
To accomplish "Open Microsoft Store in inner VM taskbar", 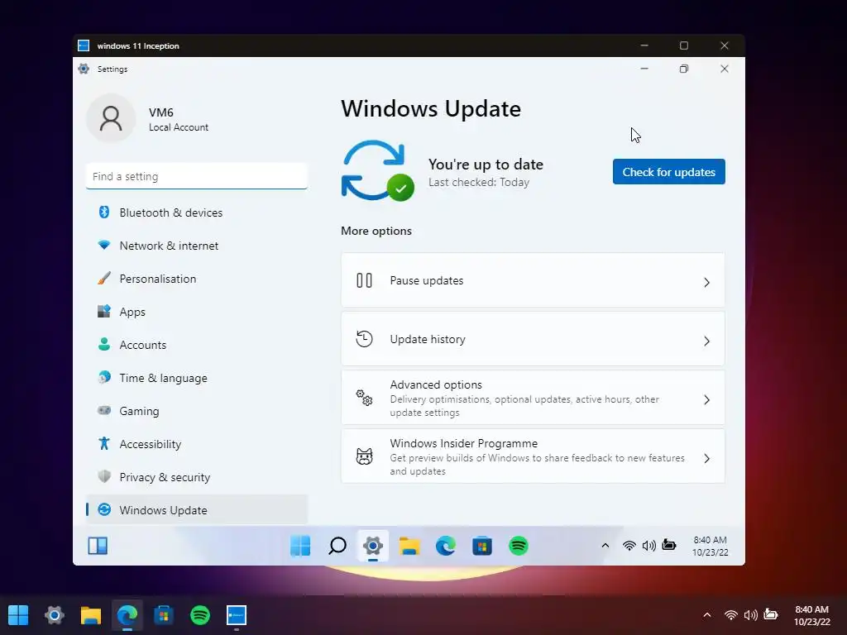I will click(482, 546).
